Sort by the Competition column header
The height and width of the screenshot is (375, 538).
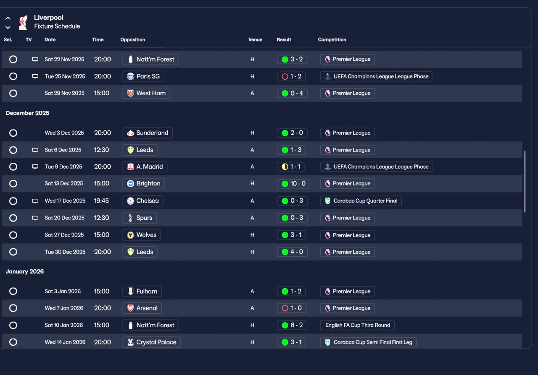click(332, 40)
